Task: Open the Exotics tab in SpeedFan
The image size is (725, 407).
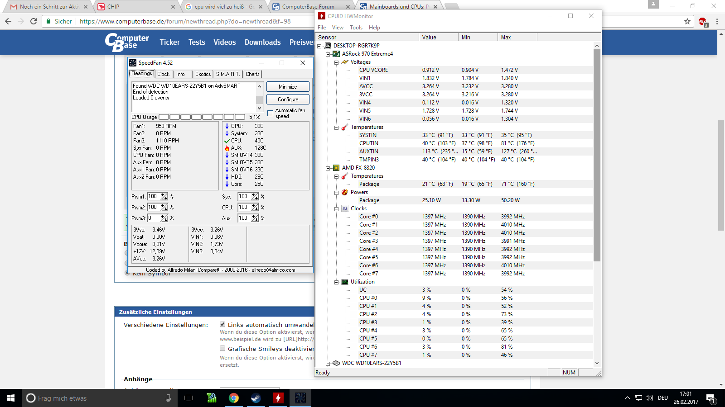Action: [203, 74]
